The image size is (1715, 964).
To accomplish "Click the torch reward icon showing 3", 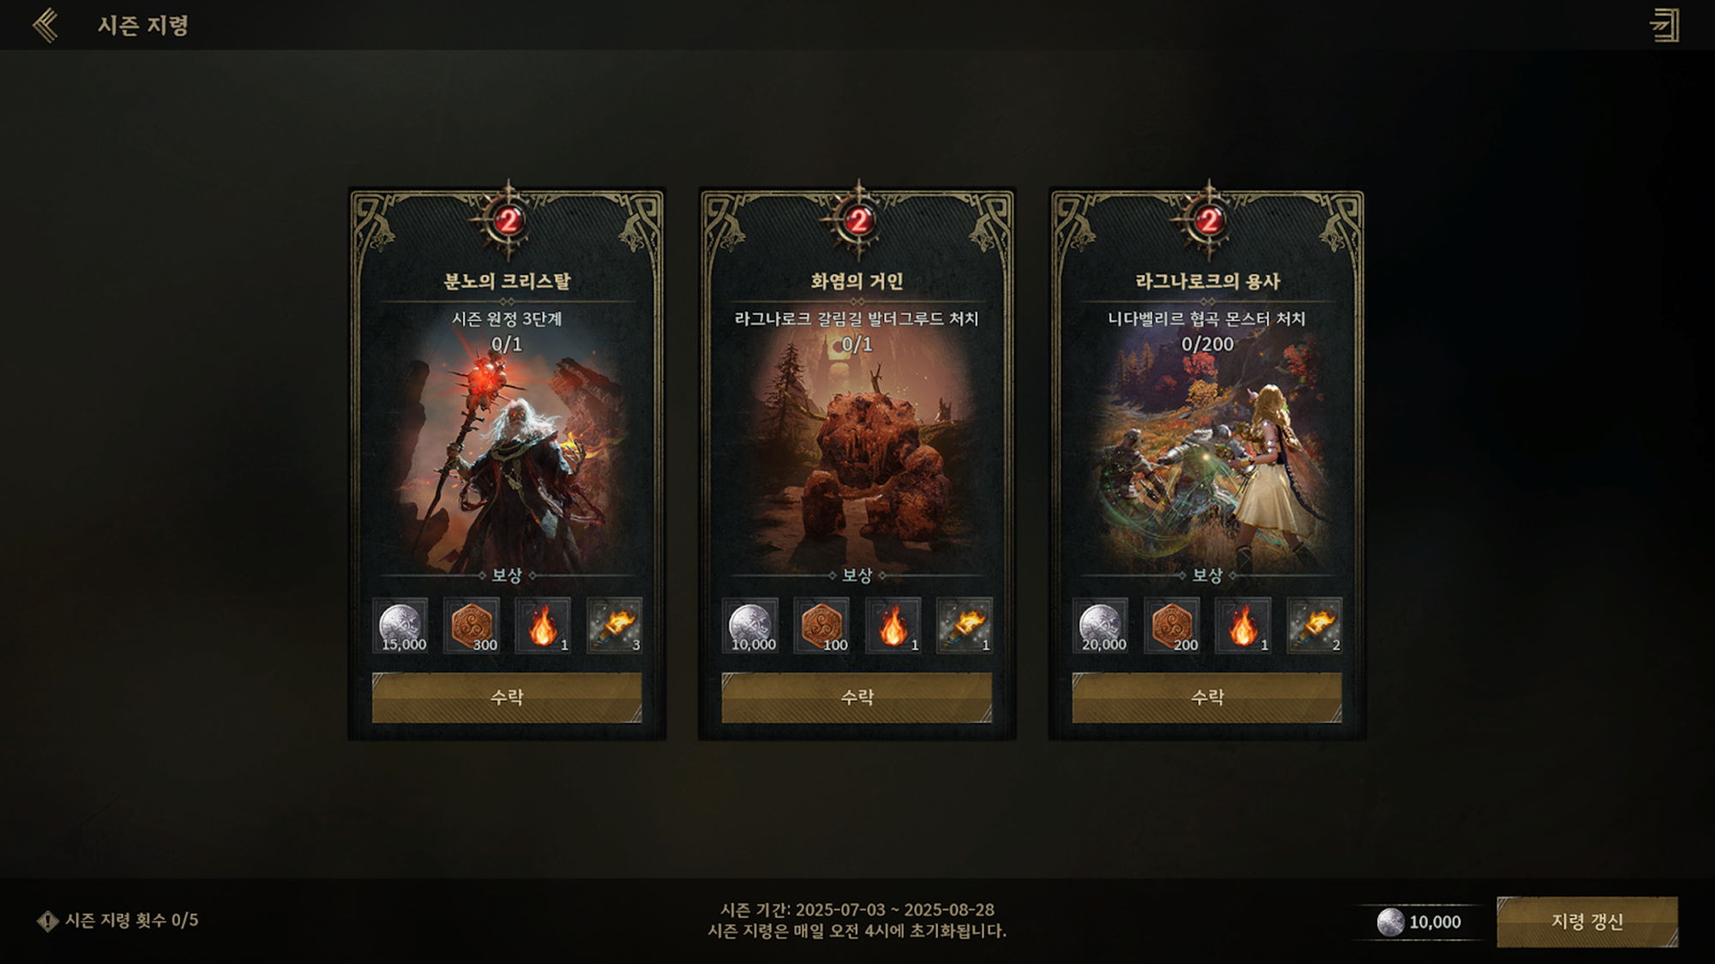I will point(614,626).
